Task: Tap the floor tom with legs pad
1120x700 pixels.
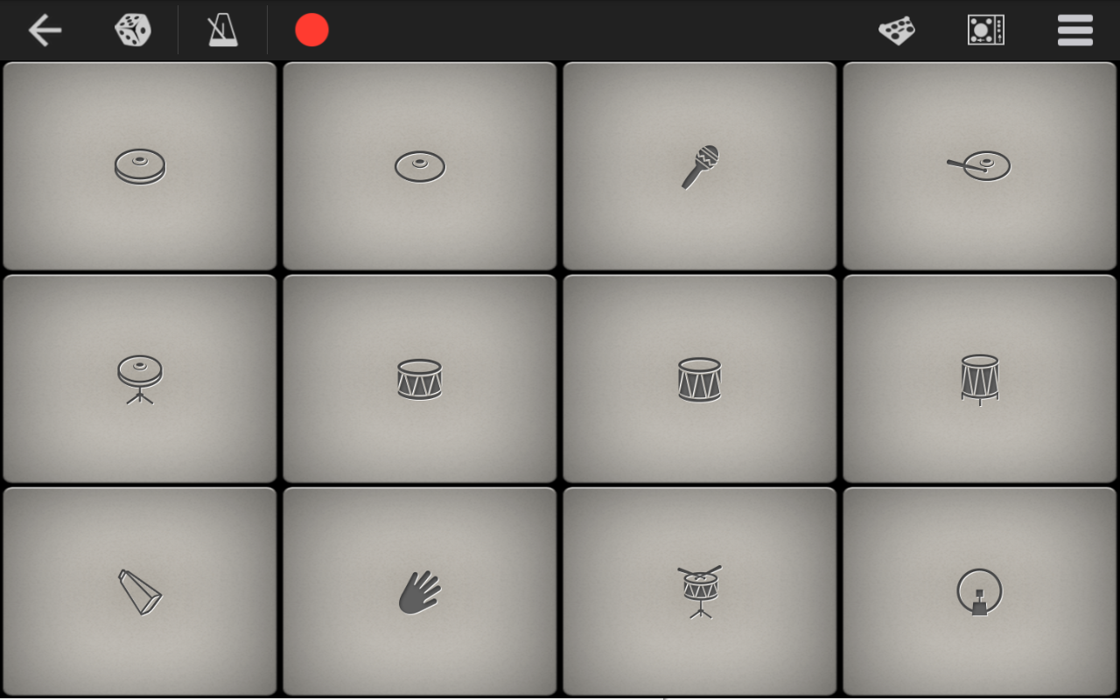Action: tap(980, 379)
